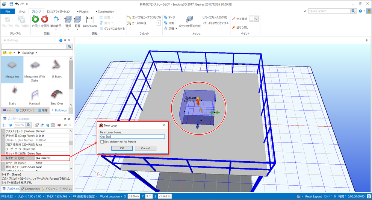The height and width of the screenshot is (200, 372).
Task: Click the 選択 selection cube icon
Action: [68, 19]
